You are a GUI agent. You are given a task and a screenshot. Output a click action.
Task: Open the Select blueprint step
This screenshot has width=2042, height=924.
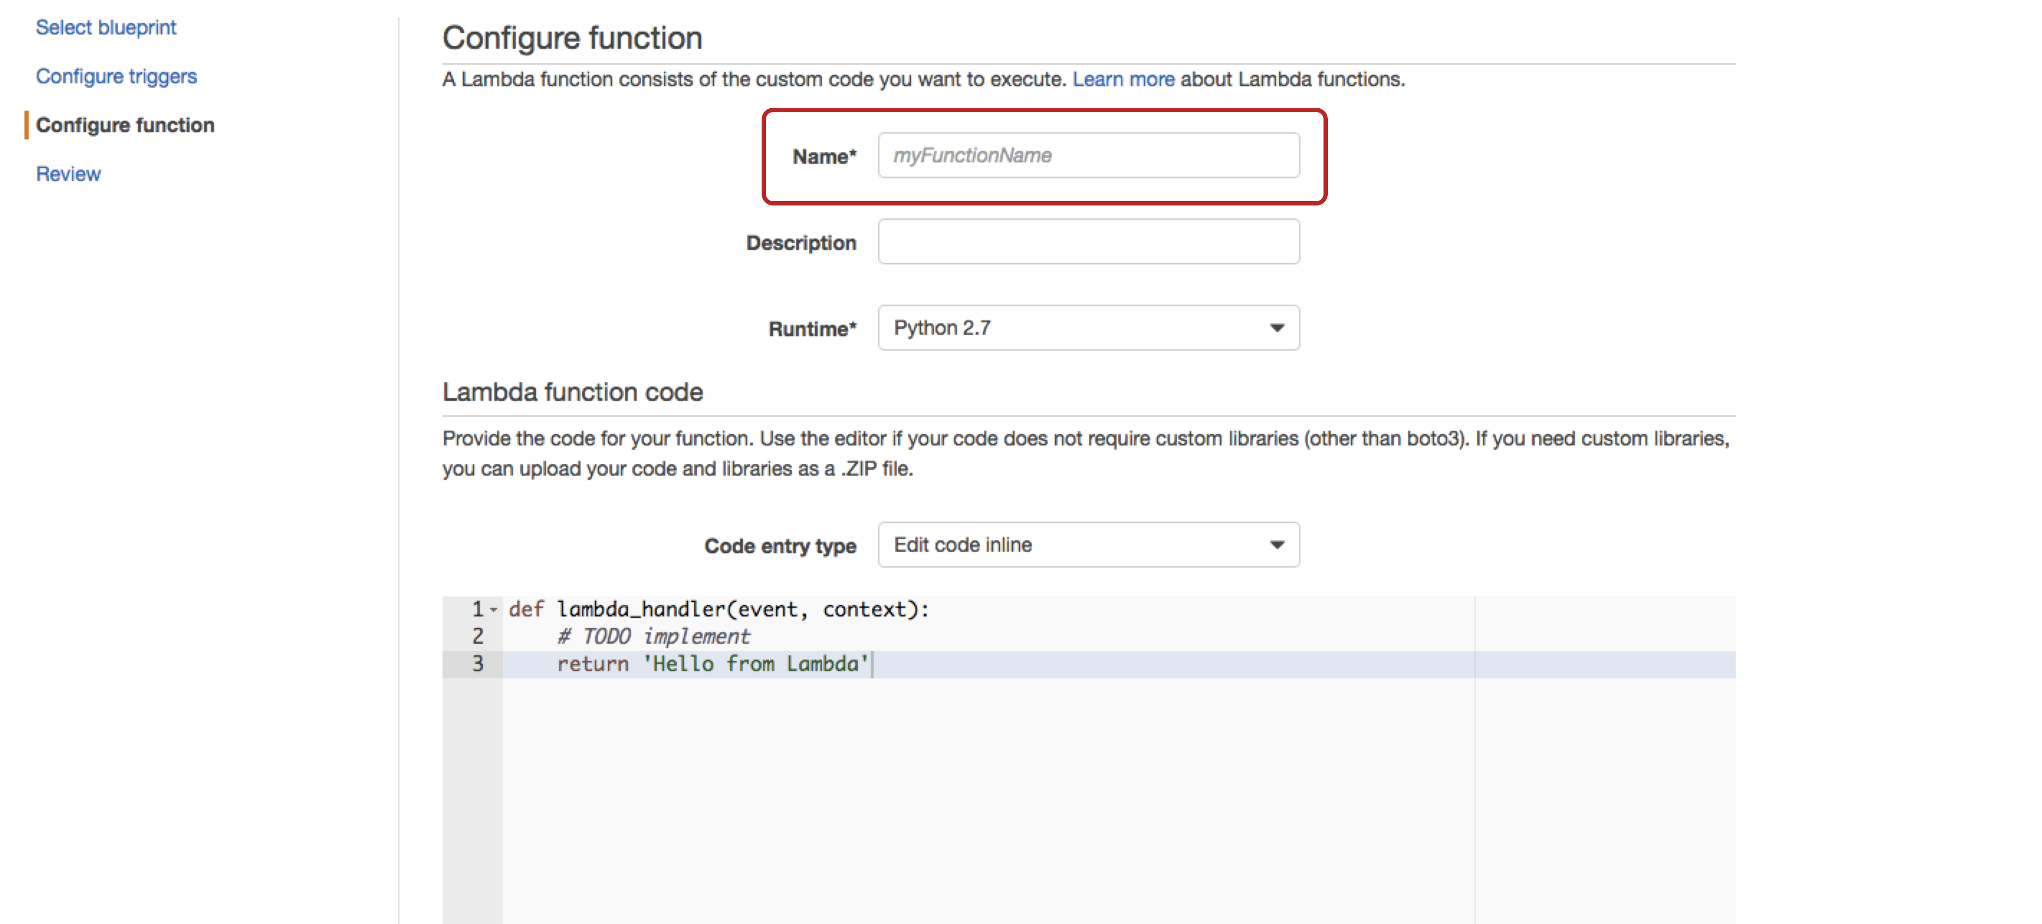(x=106, y=28)
